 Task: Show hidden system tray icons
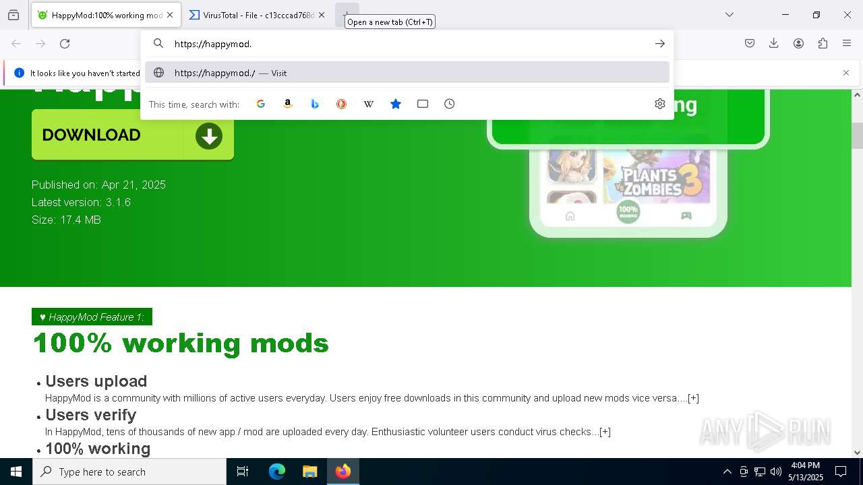click(727, 472)
